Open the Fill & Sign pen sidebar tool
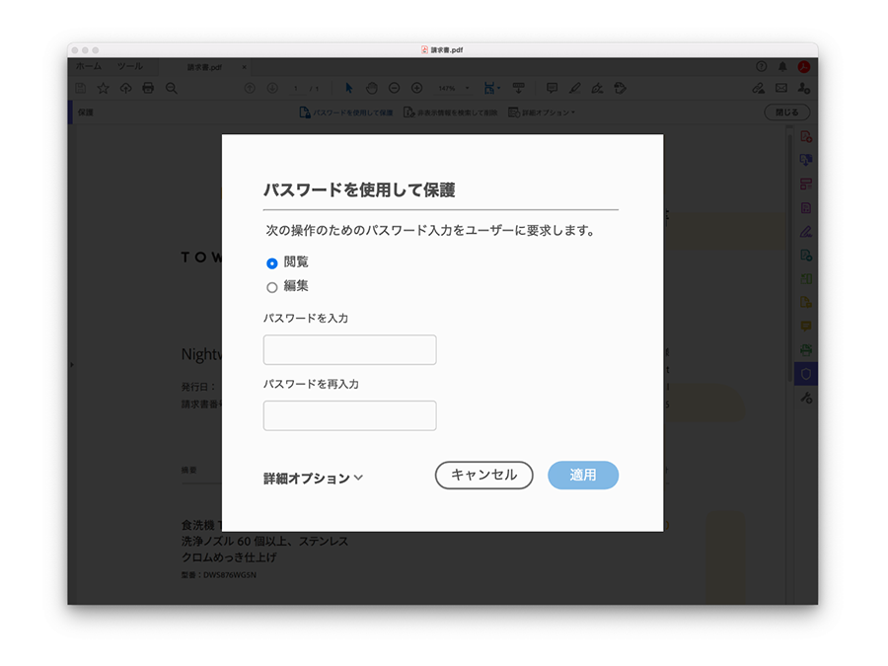Image resolution: width=888 pixels, height=666 pixels. point(806,233)
